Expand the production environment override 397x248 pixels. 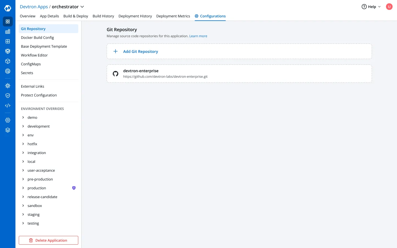click(x=23, y=188)
